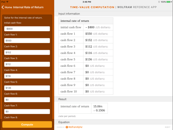Select the '$152' table cell value
The width and height of the screenshot is (173, 130).
[89, 40]
